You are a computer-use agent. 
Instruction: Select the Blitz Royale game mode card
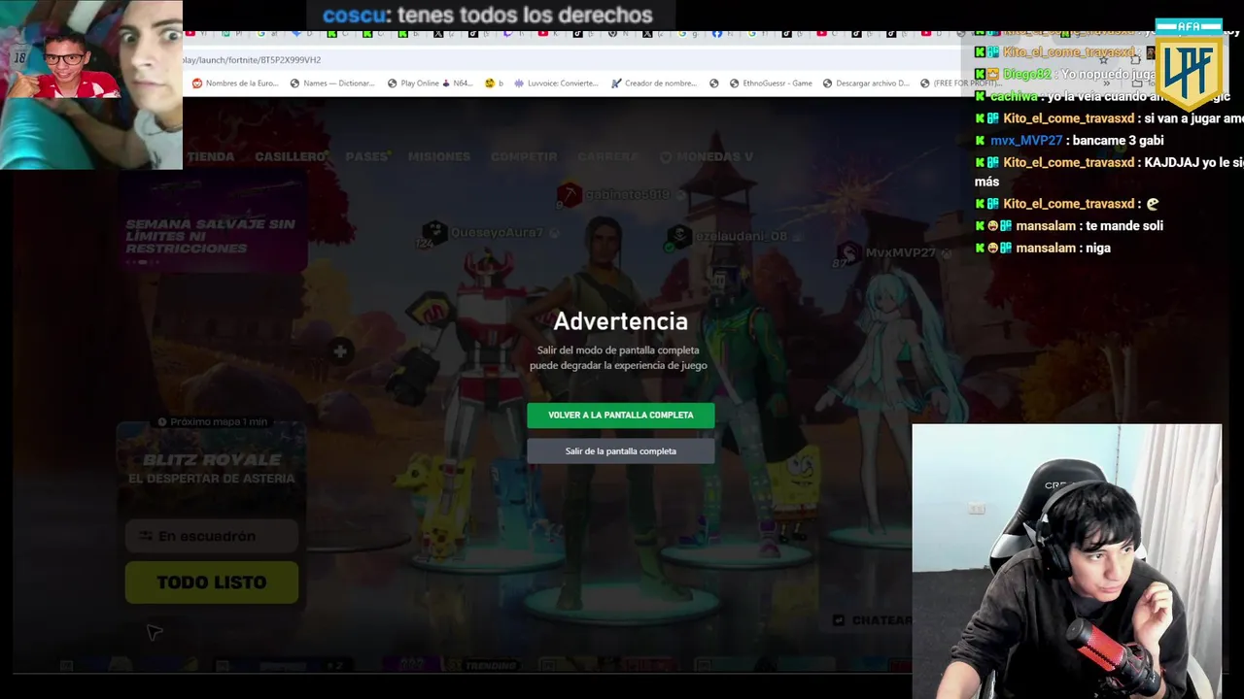click(x=211, y=471)
